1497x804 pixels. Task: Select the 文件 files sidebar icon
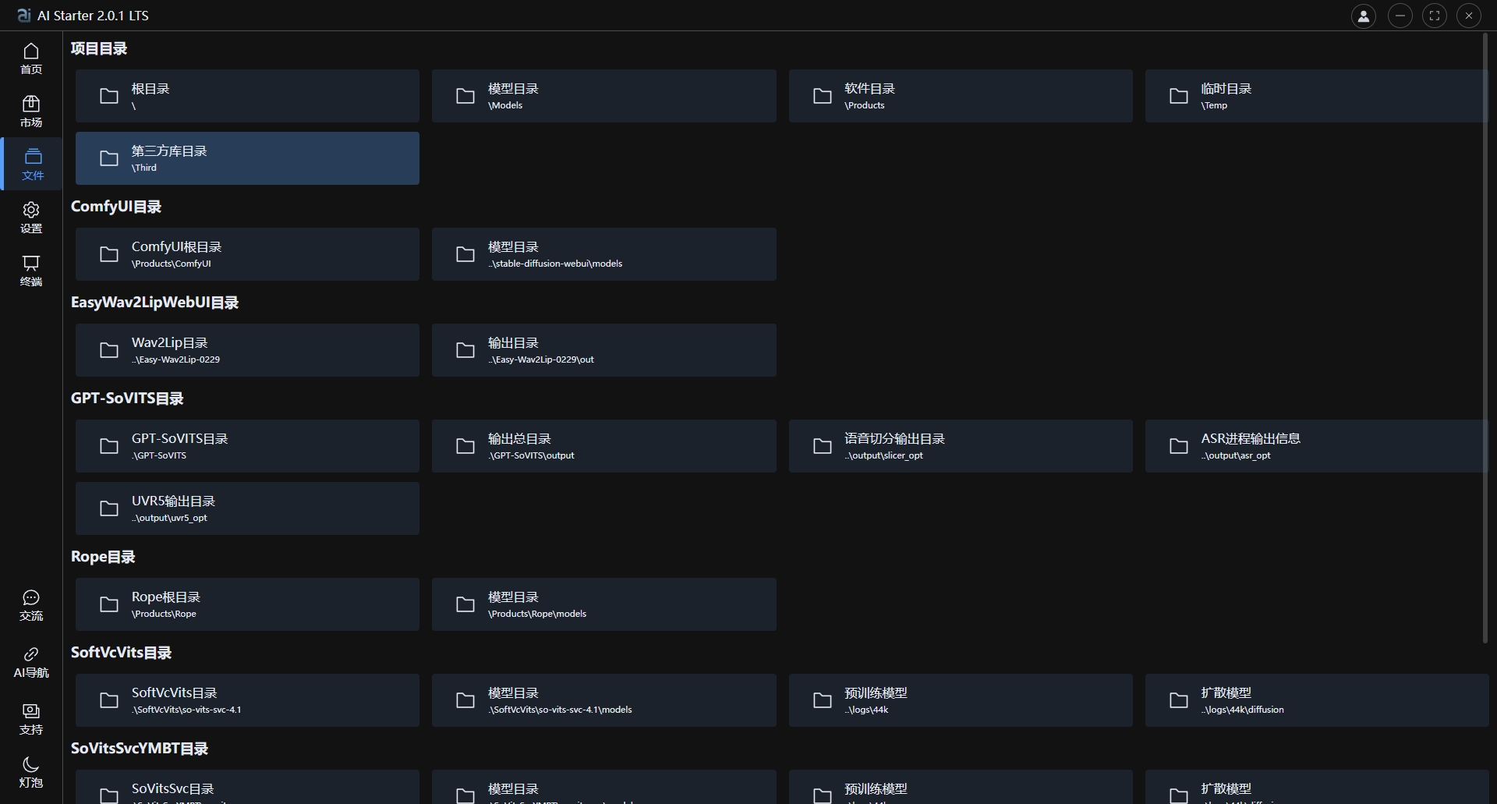coord(32,163)
